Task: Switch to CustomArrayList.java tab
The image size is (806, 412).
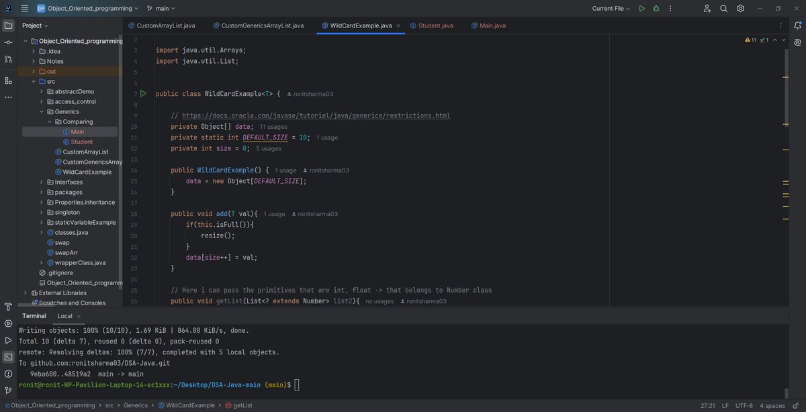Action: coord(161,25)
